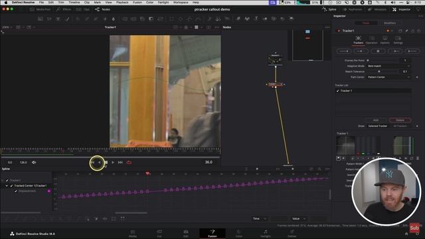The width and height of the screenshot is (425, 239).
Task: Stop tracking button in Inspector
Action: point(378,51)
